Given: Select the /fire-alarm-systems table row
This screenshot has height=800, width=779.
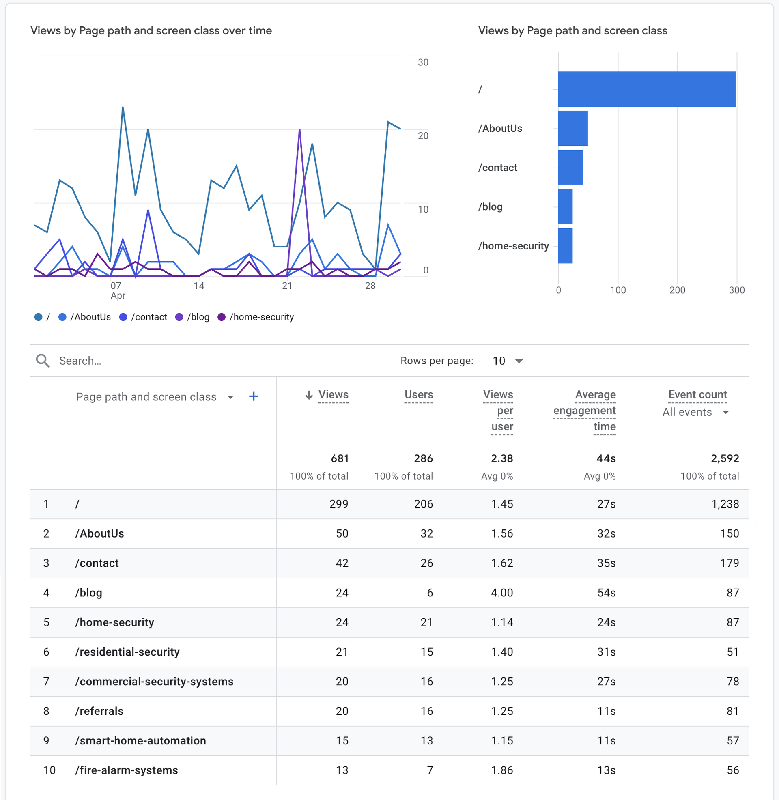Looking at the screenshot, I should 127,770.
